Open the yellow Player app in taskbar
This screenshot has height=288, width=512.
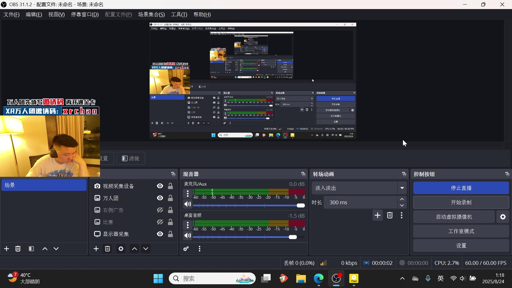(x=354, y=279)
